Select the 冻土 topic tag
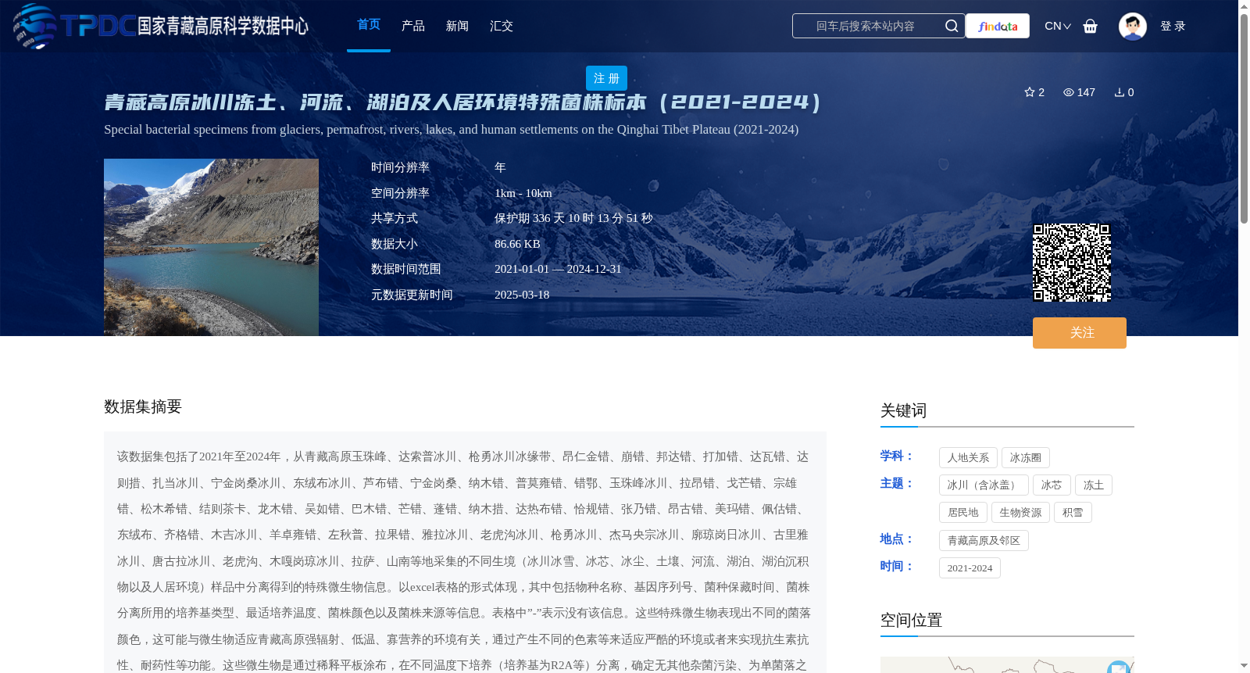Viewport: 1250px width, 673px height. 1094,485
